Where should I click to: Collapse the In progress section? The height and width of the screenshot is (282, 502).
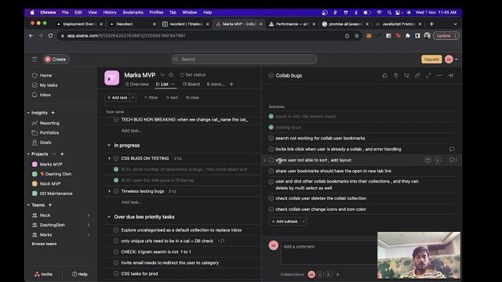[x=109, y=146]
